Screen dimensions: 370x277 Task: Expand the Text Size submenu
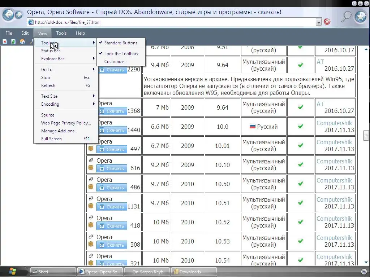click(66, 96)
